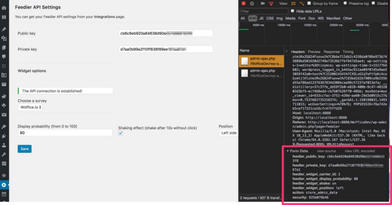Open the Users person icon in sidebar
The image size is (392, 205).
(4, 145)
